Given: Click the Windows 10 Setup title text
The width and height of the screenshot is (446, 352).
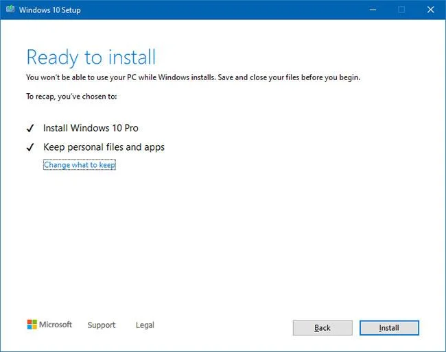Looking at the screenshot, I should coord(50,10).
